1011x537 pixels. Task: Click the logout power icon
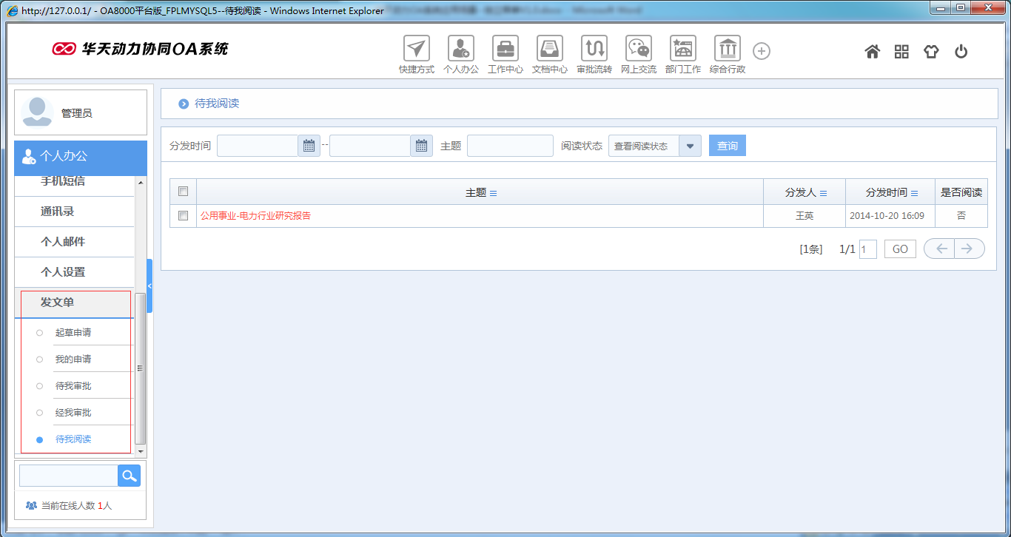coord(961,51)
